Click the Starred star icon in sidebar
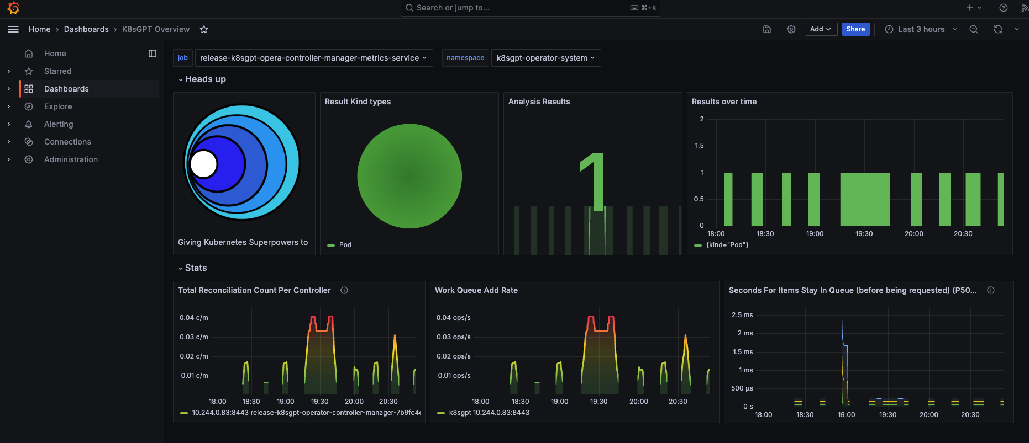The width and height of the screenshot is (1029, 443). point(29,71)
